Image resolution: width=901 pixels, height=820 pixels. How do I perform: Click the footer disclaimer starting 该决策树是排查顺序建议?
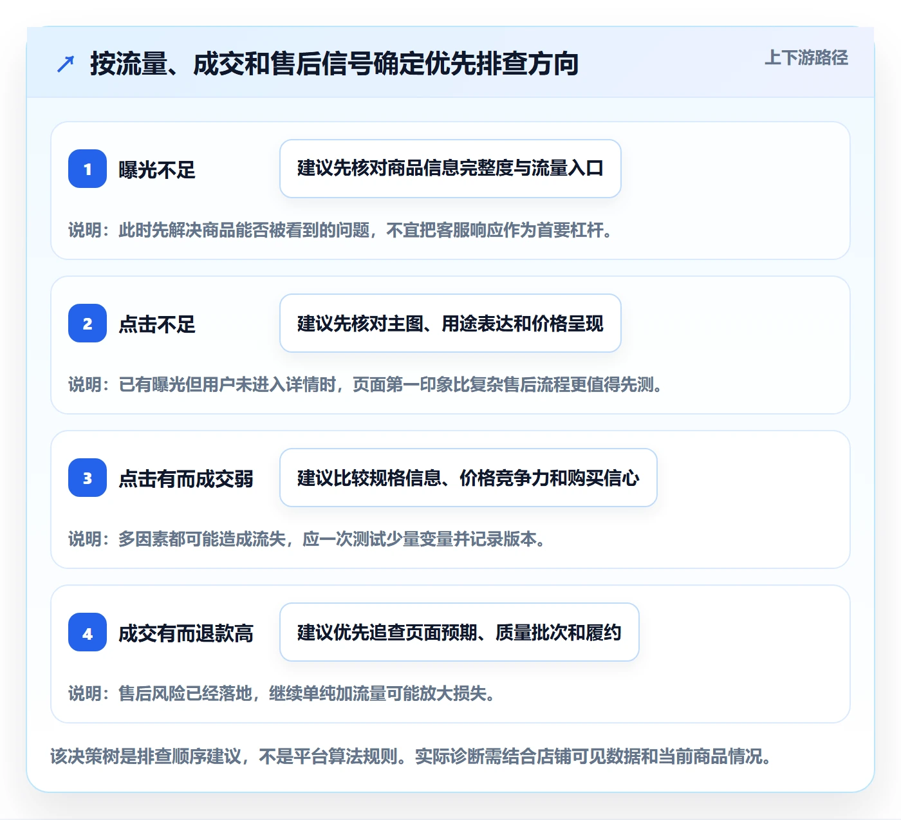[x=411, y=756]
